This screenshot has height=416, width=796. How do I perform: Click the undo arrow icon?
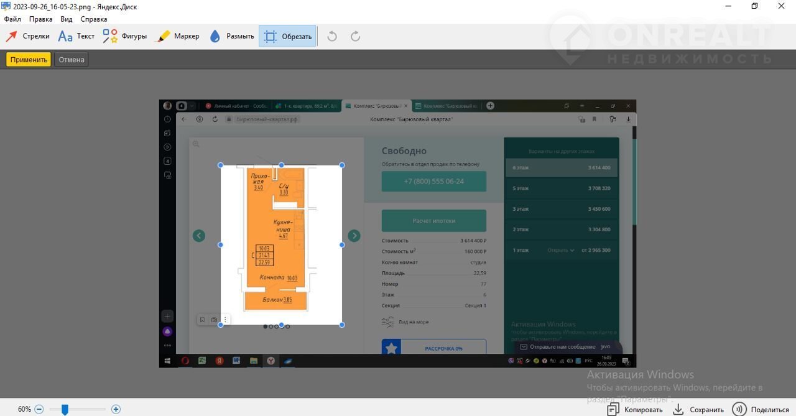click(332, 36)
